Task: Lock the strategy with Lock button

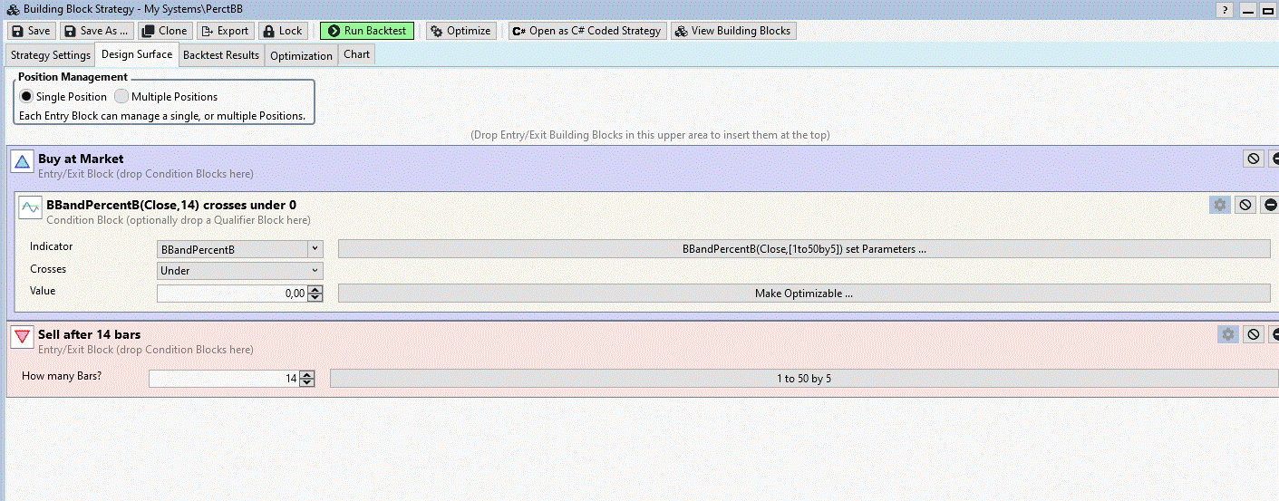Action: click(x=283, y=31)
